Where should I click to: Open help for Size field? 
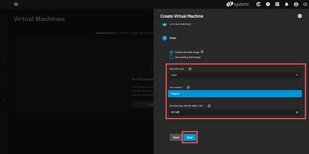[209, 106]
